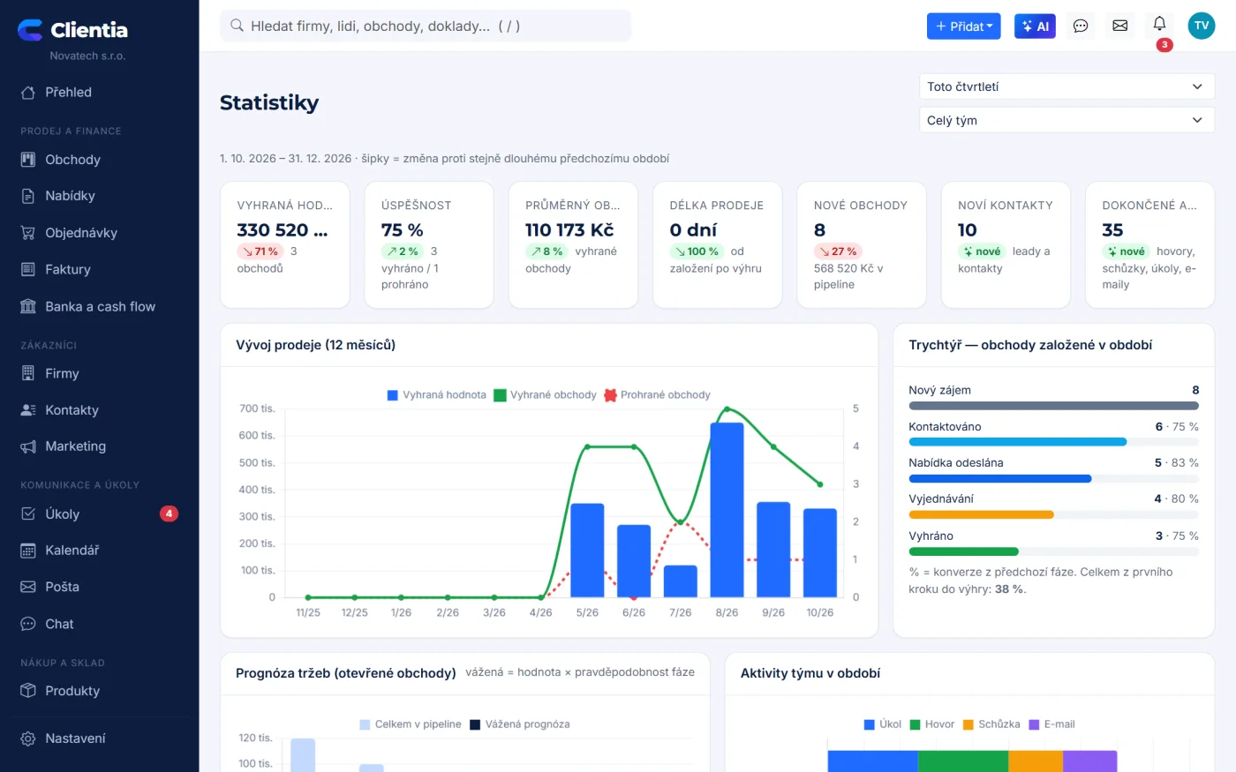Click the Vyjednávání funnel progress bar
This screenshot has height=772, width=1236.
click(1053, 514)
